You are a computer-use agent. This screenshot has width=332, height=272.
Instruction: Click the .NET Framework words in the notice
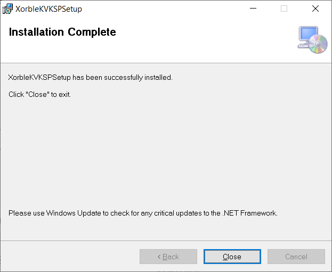click(x=250, y=213)
